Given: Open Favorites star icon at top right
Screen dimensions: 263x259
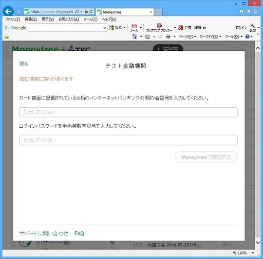Looking at the screenshot, I should pos(249,11).
